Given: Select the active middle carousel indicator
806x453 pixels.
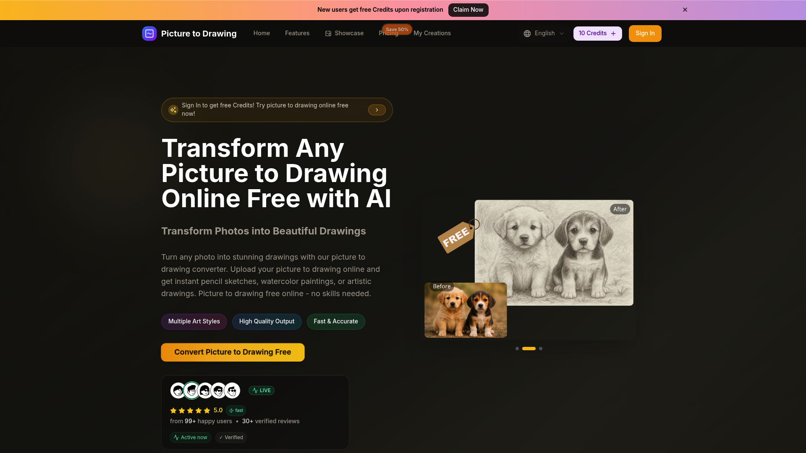Looking at the screenshot, I should [529, 349].
